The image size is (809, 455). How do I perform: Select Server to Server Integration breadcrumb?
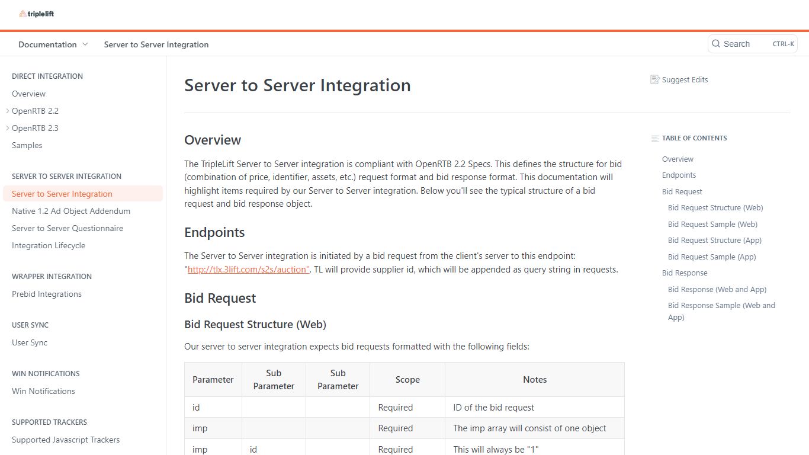coord(156,44)
